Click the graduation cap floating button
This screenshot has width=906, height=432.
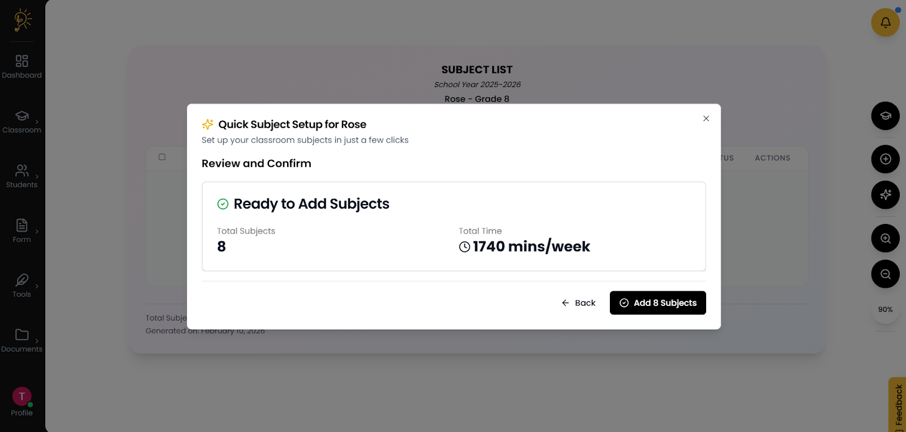click(885, 116)
